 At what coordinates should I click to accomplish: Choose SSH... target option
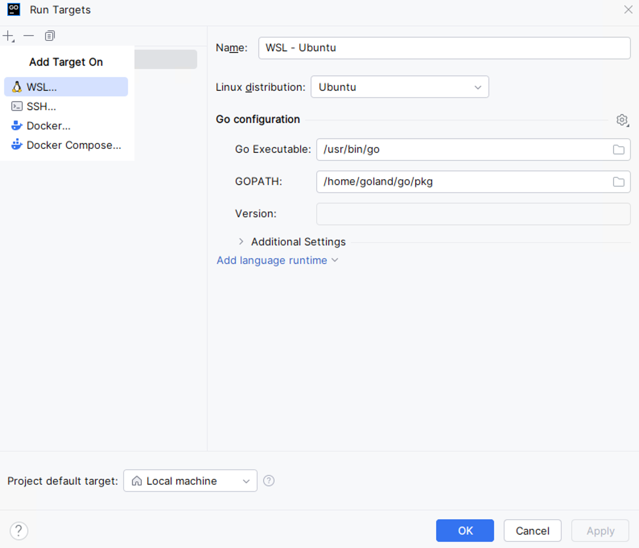41,106
